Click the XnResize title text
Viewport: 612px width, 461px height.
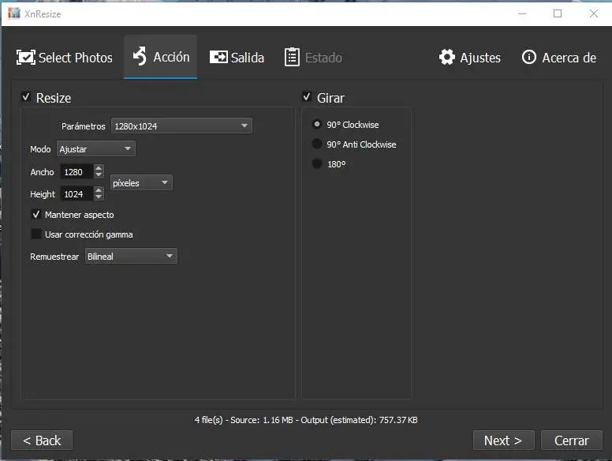click(43, 14)
